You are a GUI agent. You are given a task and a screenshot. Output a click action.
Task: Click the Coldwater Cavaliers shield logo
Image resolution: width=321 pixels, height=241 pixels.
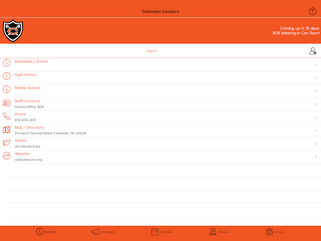tap(13, 31)
